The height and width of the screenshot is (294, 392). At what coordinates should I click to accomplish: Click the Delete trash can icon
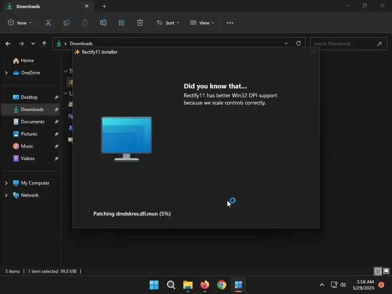pos(140,23)
